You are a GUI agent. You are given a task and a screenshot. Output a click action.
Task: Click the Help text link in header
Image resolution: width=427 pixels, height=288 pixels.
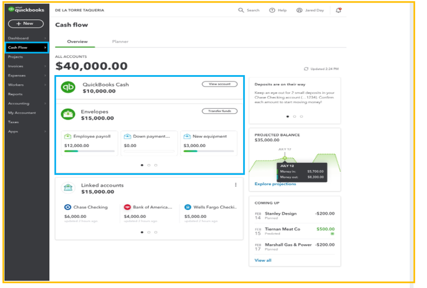tap(282, 10)
